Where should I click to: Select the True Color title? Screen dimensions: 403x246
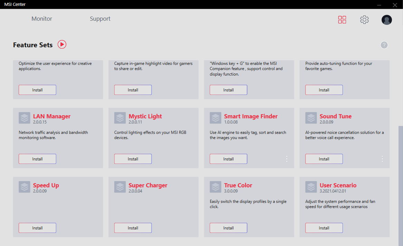point(238,185)
